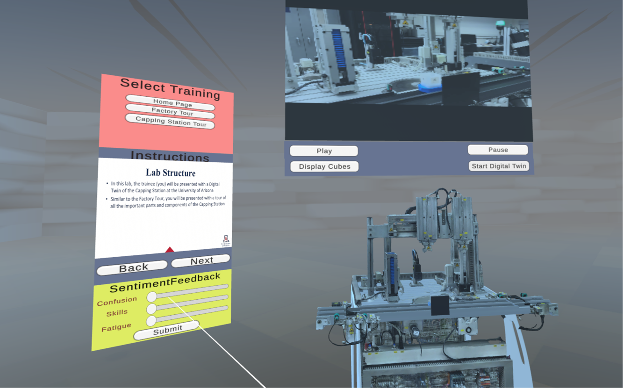Click the Fatigue slider handle

click(x=151, y=321)
